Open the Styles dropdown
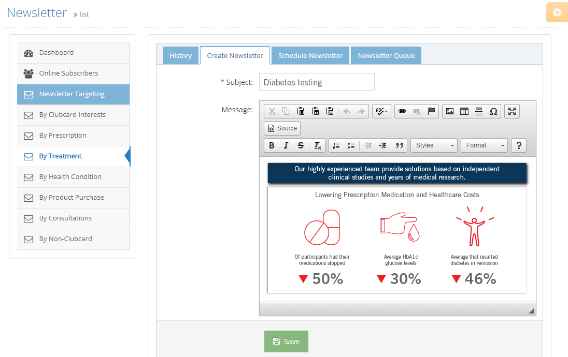 click(434, 145)
